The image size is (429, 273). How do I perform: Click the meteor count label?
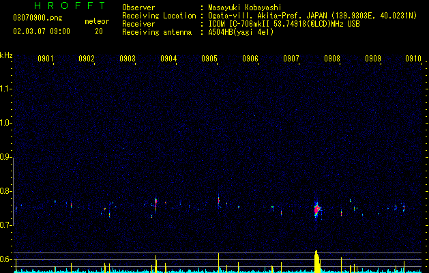tap(97, 21)
